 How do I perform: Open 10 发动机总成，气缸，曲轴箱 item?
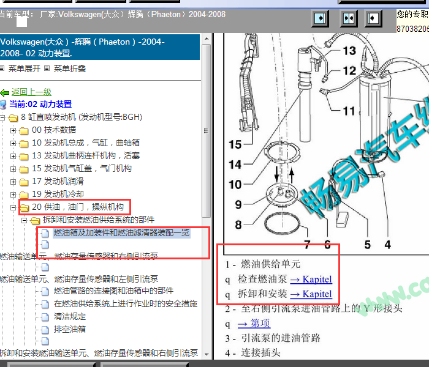tap(86, 143)
